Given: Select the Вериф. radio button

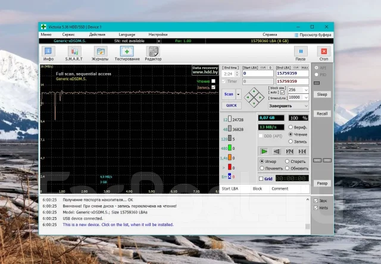Looking at the screenshot, I should 291,127.
